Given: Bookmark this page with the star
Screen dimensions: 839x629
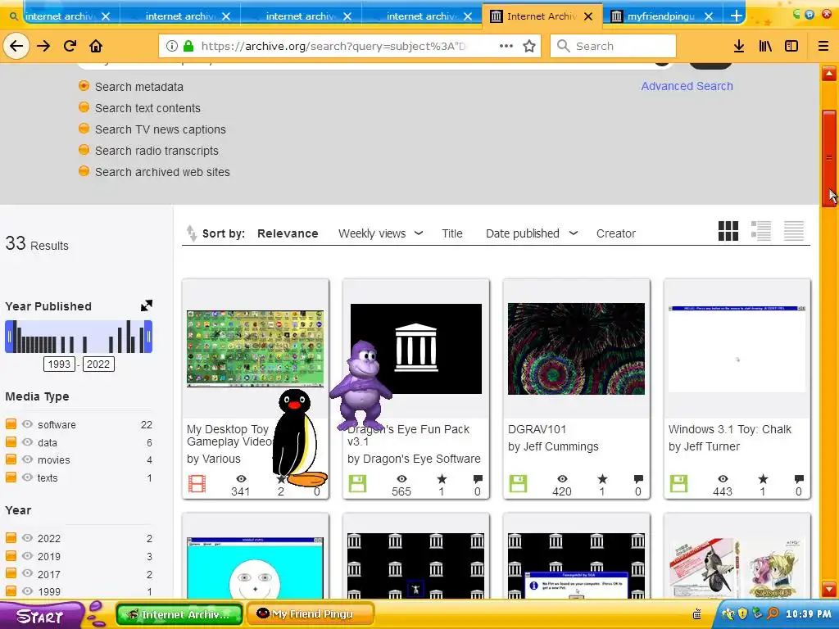Looking at the screenshot, I should [529, 46].
